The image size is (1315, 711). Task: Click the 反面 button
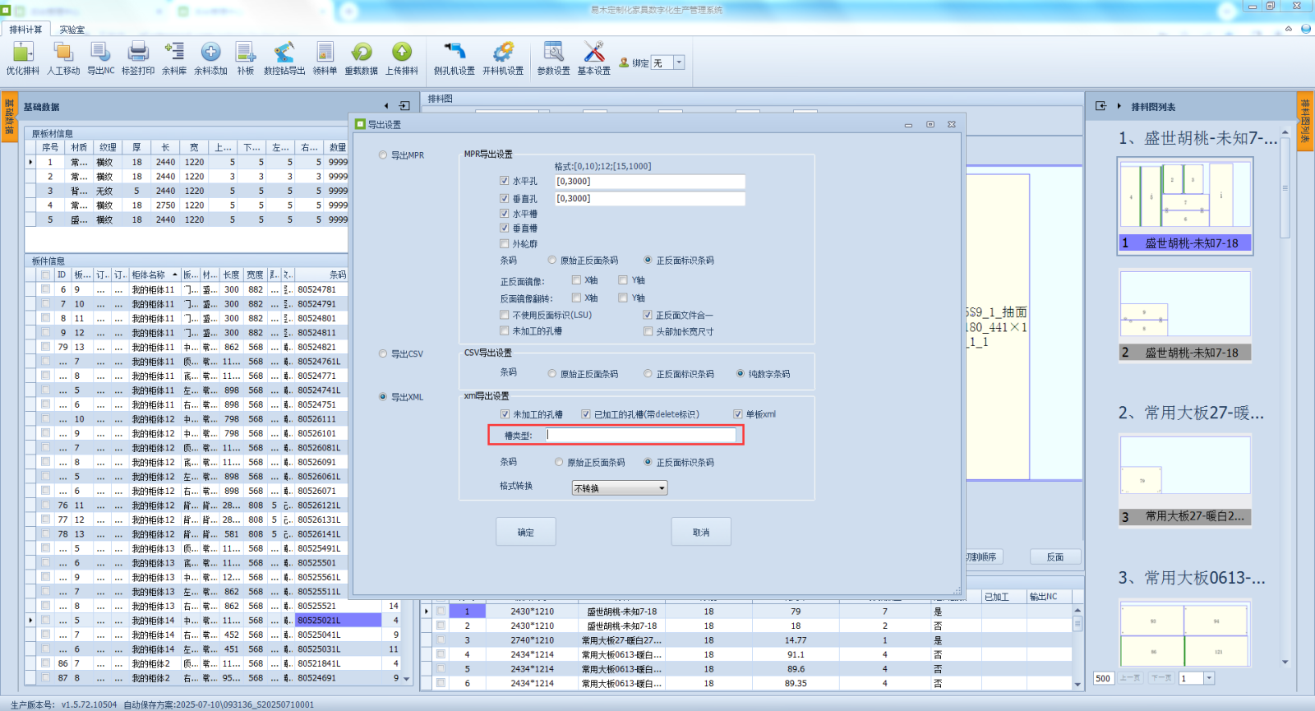coord(1055,556)
